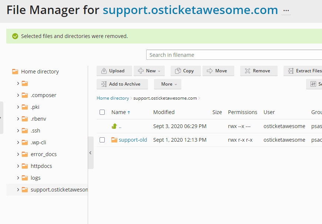322x224 pixels.
Task: Click the Upload button
Action: click(x=114, y=71)
